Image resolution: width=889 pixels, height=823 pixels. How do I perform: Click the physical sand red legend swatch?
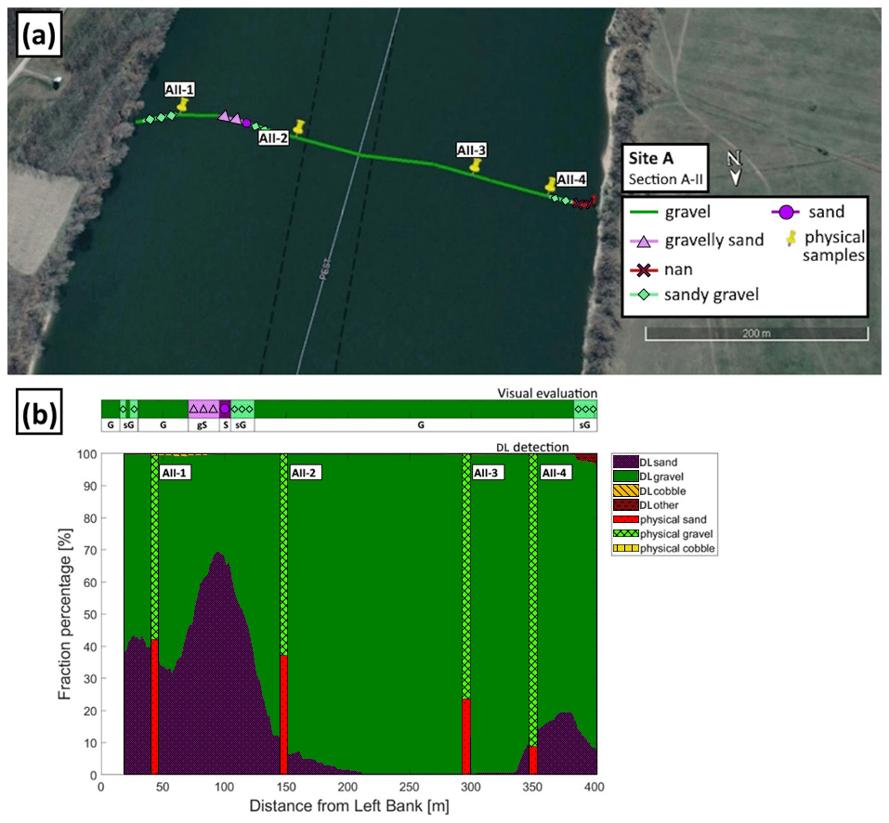(625, 519)
